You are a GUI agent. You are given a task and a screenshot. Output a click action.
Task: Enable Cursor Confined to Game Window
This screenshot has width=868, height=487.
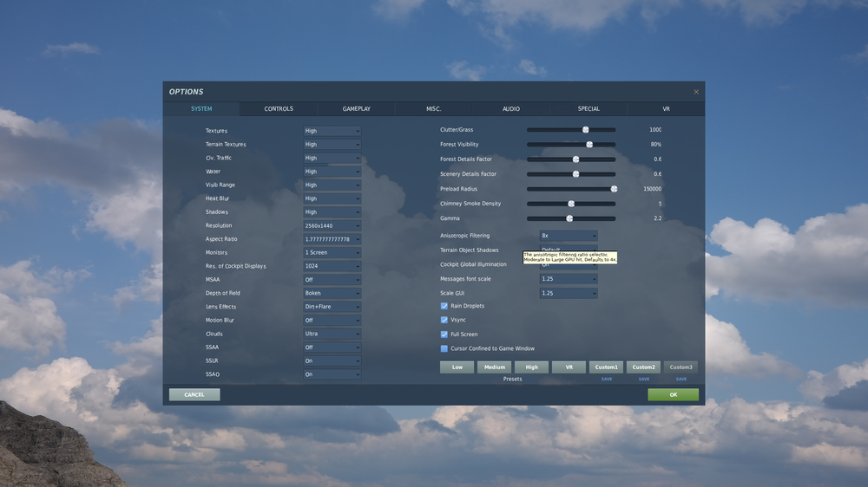[444, 349]
